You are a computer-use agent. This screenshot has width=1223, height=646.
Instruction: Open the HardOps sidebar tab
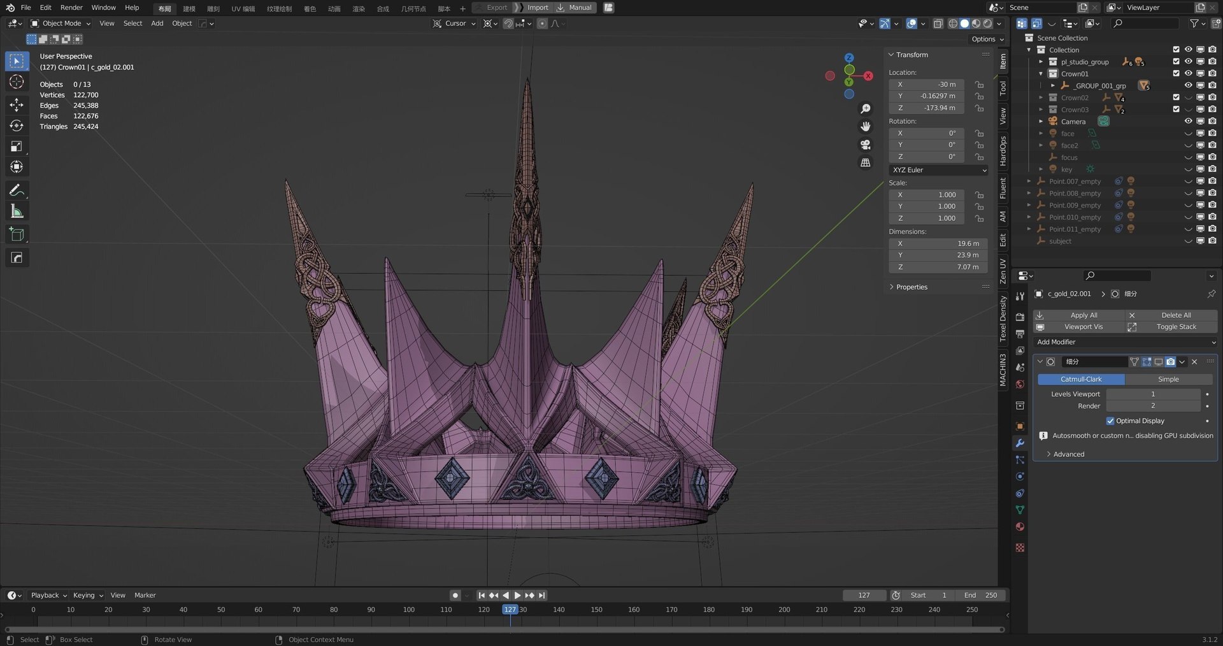[1003, 150]
